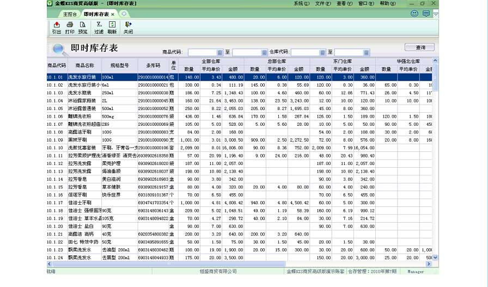
Task: Click the smiley face icon at top right
Action: coord(414,14)
